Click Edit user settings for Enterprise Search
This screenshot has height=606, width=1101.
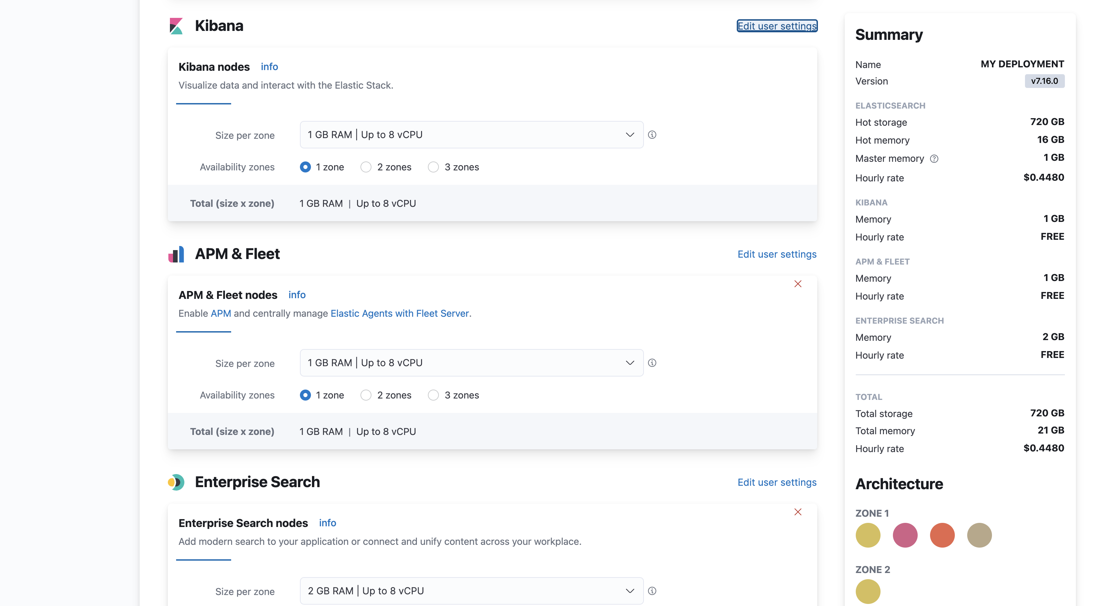tap(777, 482)
